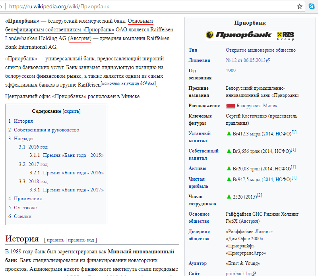Viewport: 318px width, 276px height.
Task: Go to contents item Собственники и руководство
Action: pos(47,130)
